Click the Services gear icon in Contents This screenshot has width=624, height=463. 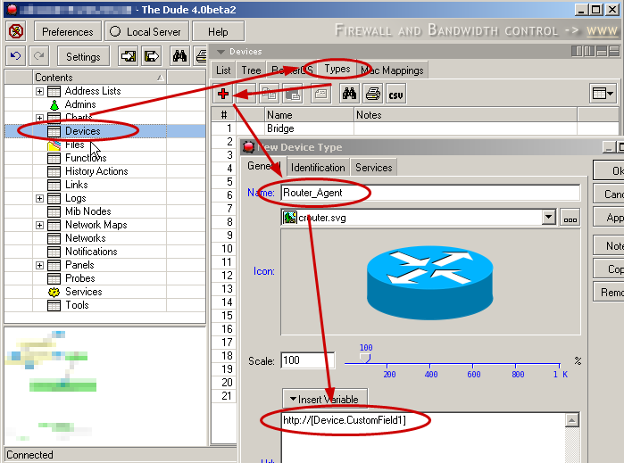[x=54, y=292]
